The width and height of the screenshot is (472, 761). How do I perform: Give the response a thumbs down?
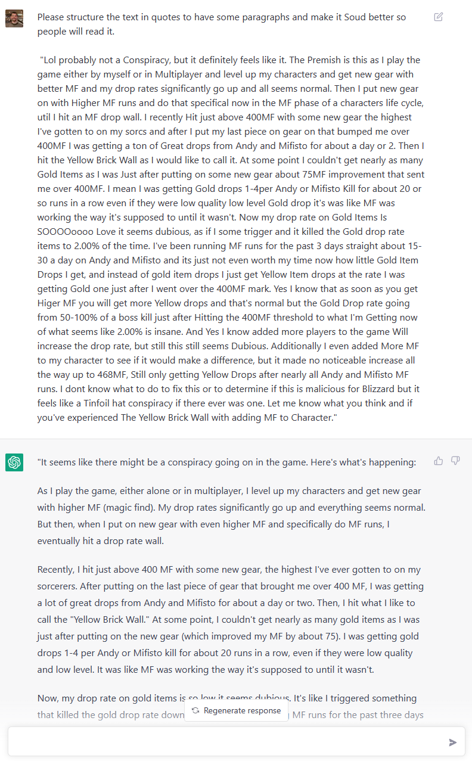[x=455, y=461]
